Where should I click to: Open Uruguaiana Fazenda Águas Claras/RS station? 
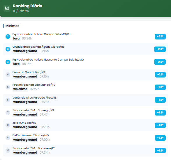tap(38, 47)
